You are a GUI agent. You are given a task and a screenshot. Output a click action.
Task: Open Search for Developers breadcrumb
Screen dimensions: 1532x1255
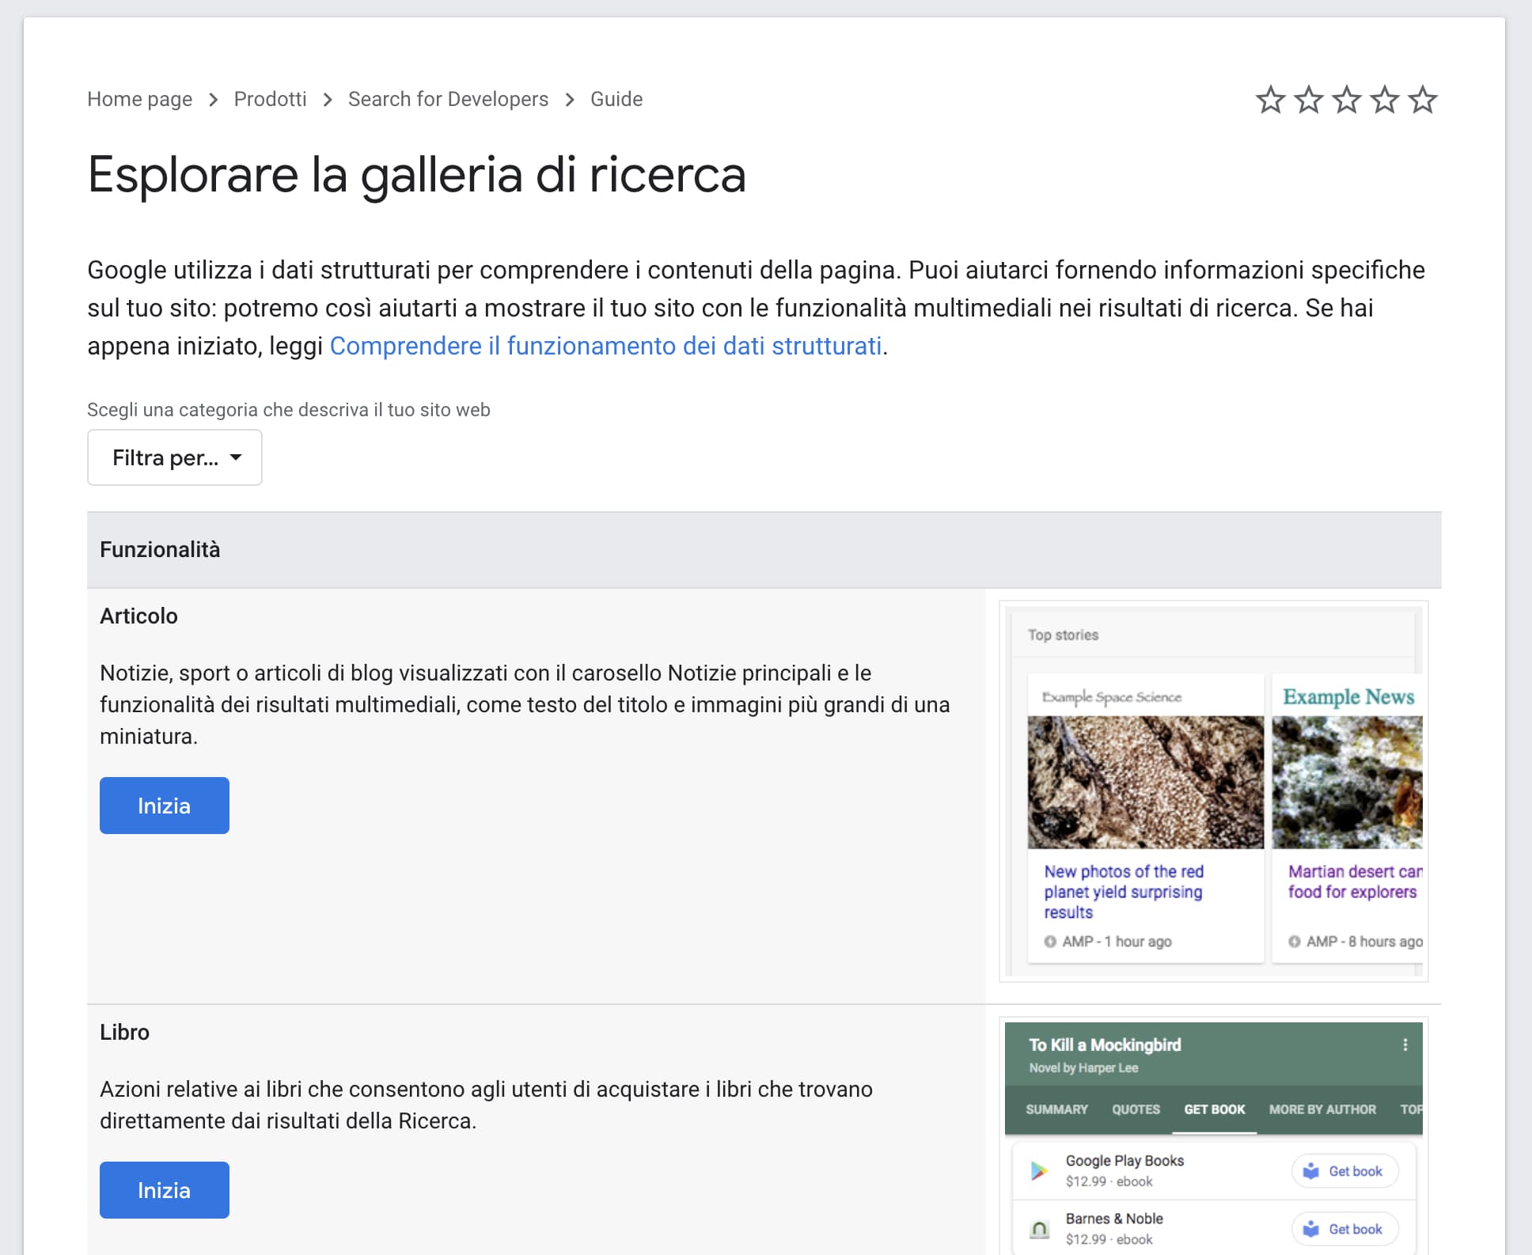pyautogui.click(x=448, y=99)
